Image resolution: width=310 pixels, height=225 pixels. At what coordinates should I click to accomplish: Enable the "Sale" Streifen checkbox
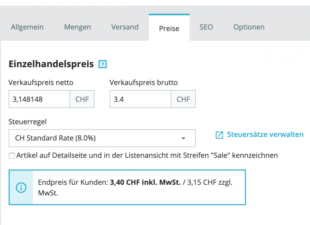click(12, 156)
